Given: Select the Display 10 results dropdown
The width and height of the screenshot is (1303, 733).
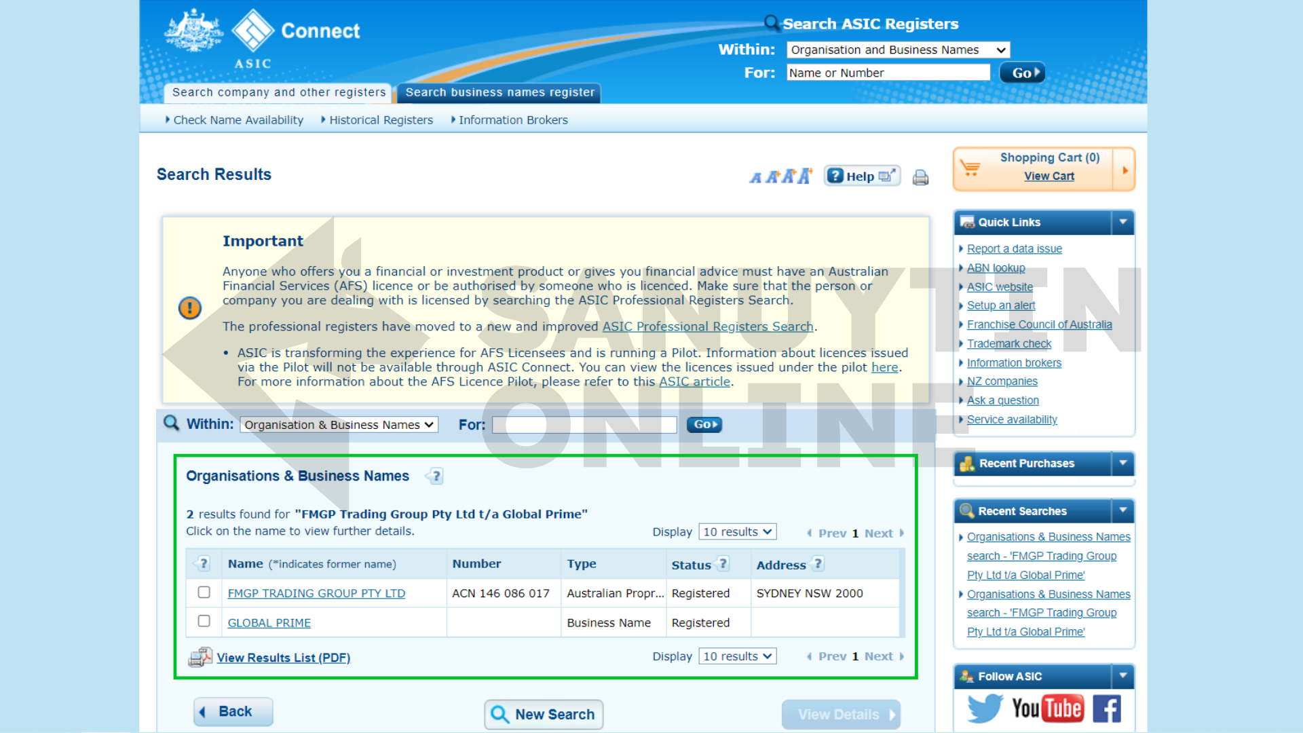Looking at the screenshot, I should (736, 531).
